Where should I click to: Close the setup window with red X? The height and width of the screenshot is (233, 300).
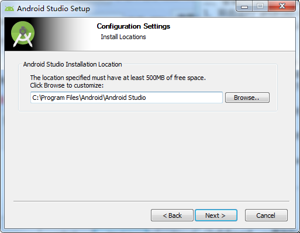(282, 6)
